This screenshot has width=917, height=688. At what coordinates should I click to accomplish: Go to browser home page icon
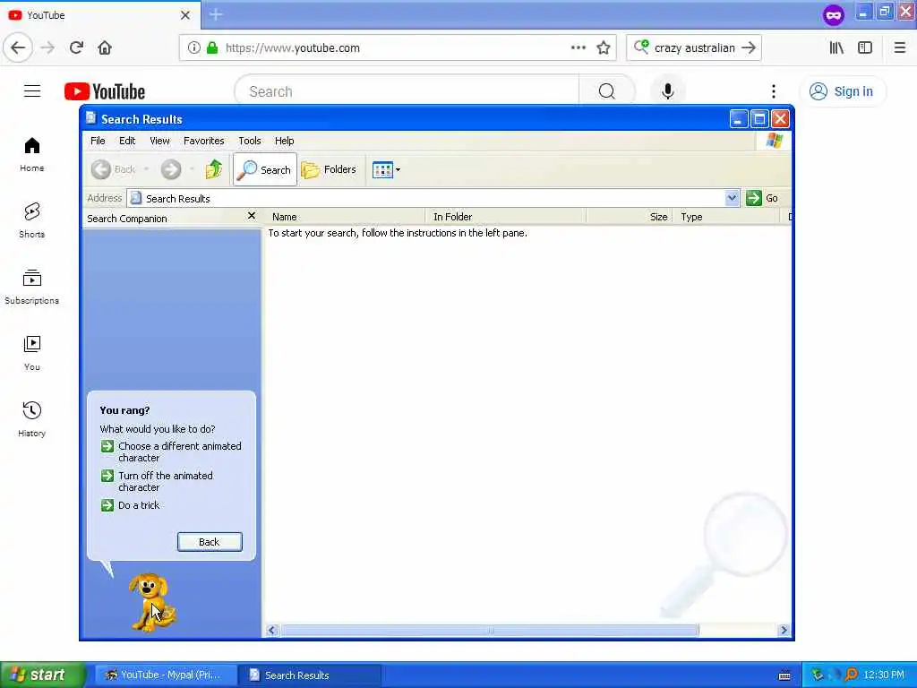[105, 47]
